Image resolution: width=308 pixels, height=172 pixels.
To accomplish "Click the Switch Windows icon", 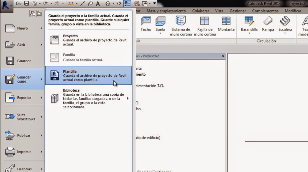I will tap(145, 4).
